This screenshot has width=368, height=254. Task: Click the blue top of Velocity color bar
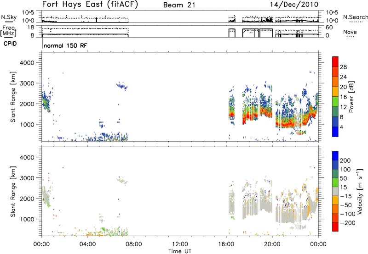pyautogui.click(x=335, y=155)
